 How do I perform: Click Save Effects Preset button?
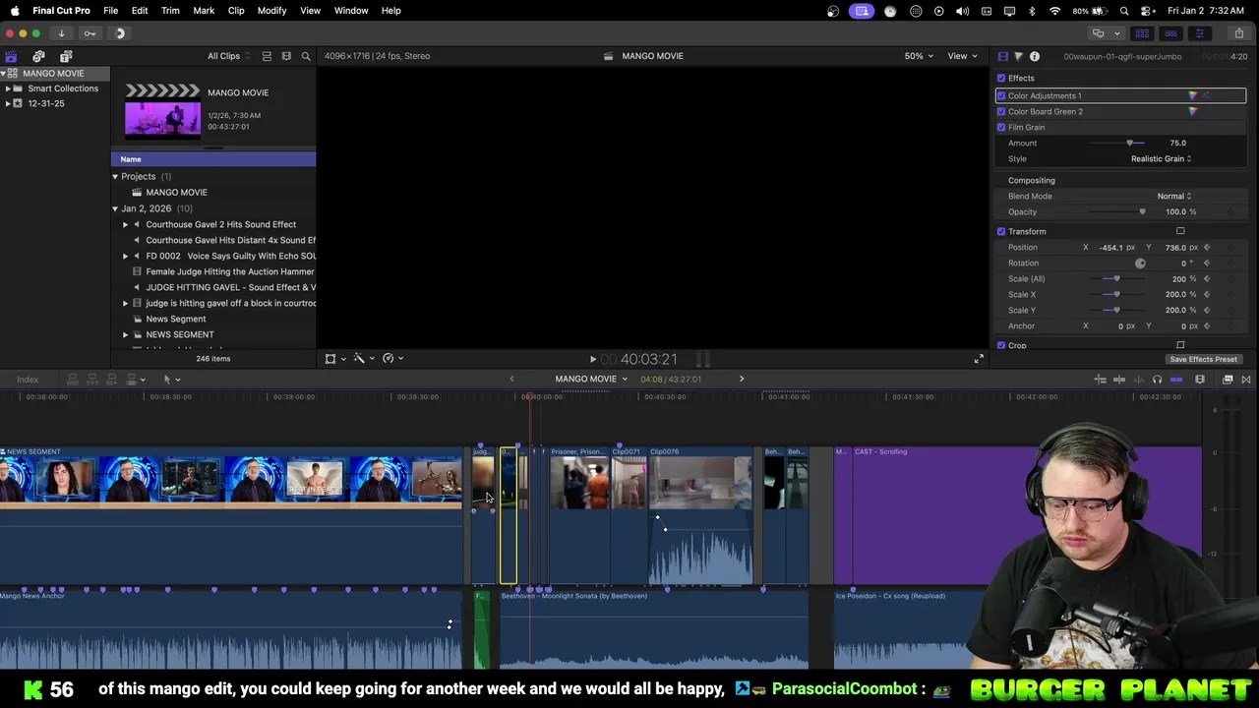pos(1203,359)
